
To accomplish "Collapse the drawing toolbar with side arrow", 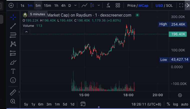I will click(x=19, y=92).
